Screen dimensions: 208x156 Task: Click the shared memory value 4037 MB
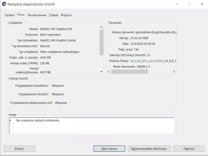click(x=45, y=72)
